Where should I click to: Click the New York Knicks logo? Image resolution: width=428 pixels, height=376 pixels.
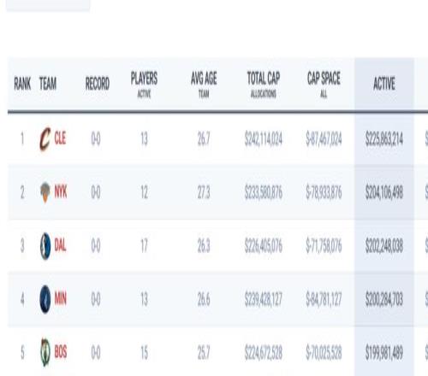pos(45,192)
